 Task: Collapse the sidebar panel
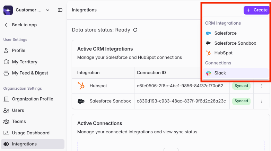60,10
